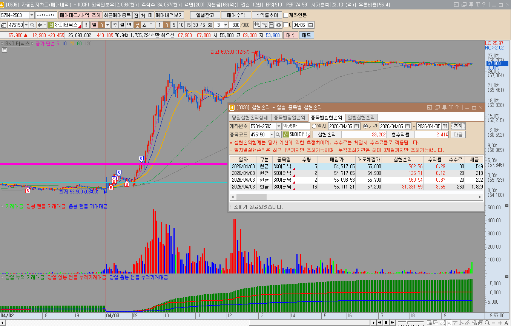Open the chart settings gear icon
The width and height of the screenshot is (511, 326).
coord(279,25)
